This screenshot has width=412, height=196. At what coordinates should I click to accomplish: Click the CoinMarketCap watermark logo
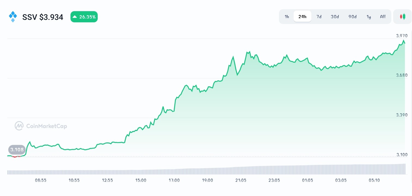pos(19,126)
